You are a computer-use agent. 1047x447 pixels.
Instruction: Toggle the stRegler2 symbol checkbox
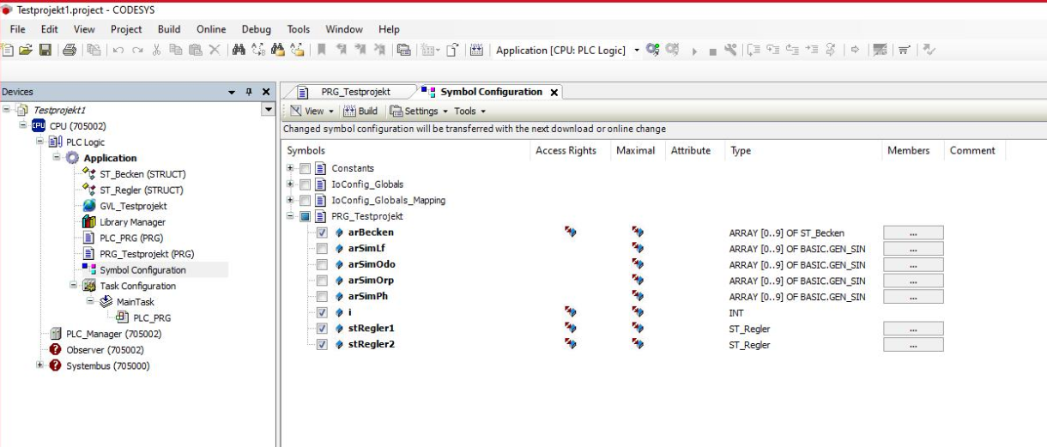[x=322, y=345]
